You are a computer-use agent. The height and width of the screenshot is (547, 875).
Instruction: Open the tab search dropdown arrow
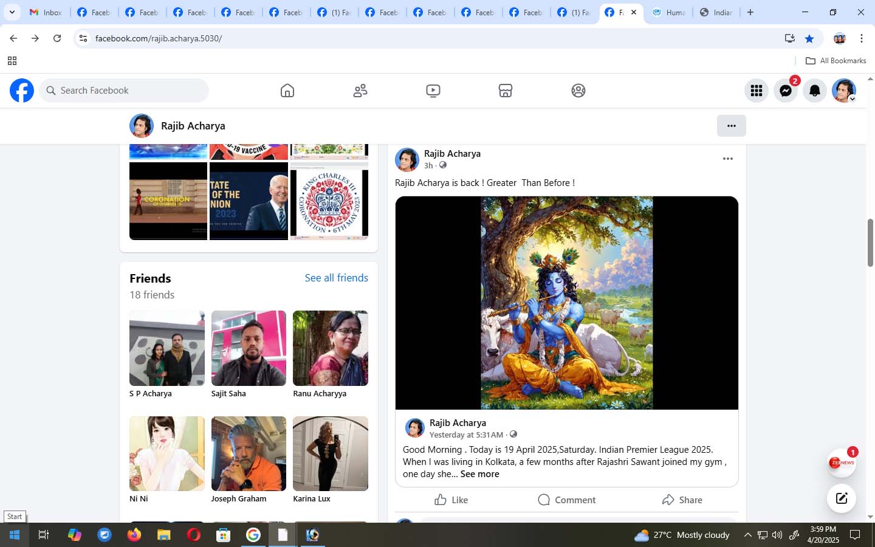pos(12,12)
